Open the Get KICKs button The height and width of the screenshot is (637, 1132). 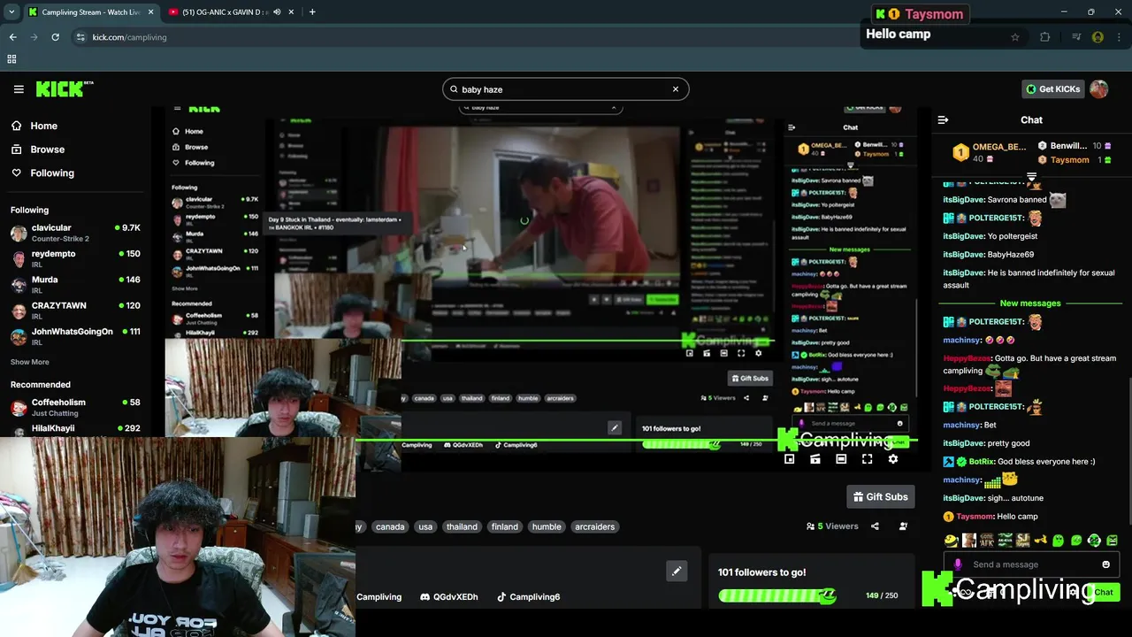click(1052, 89)
